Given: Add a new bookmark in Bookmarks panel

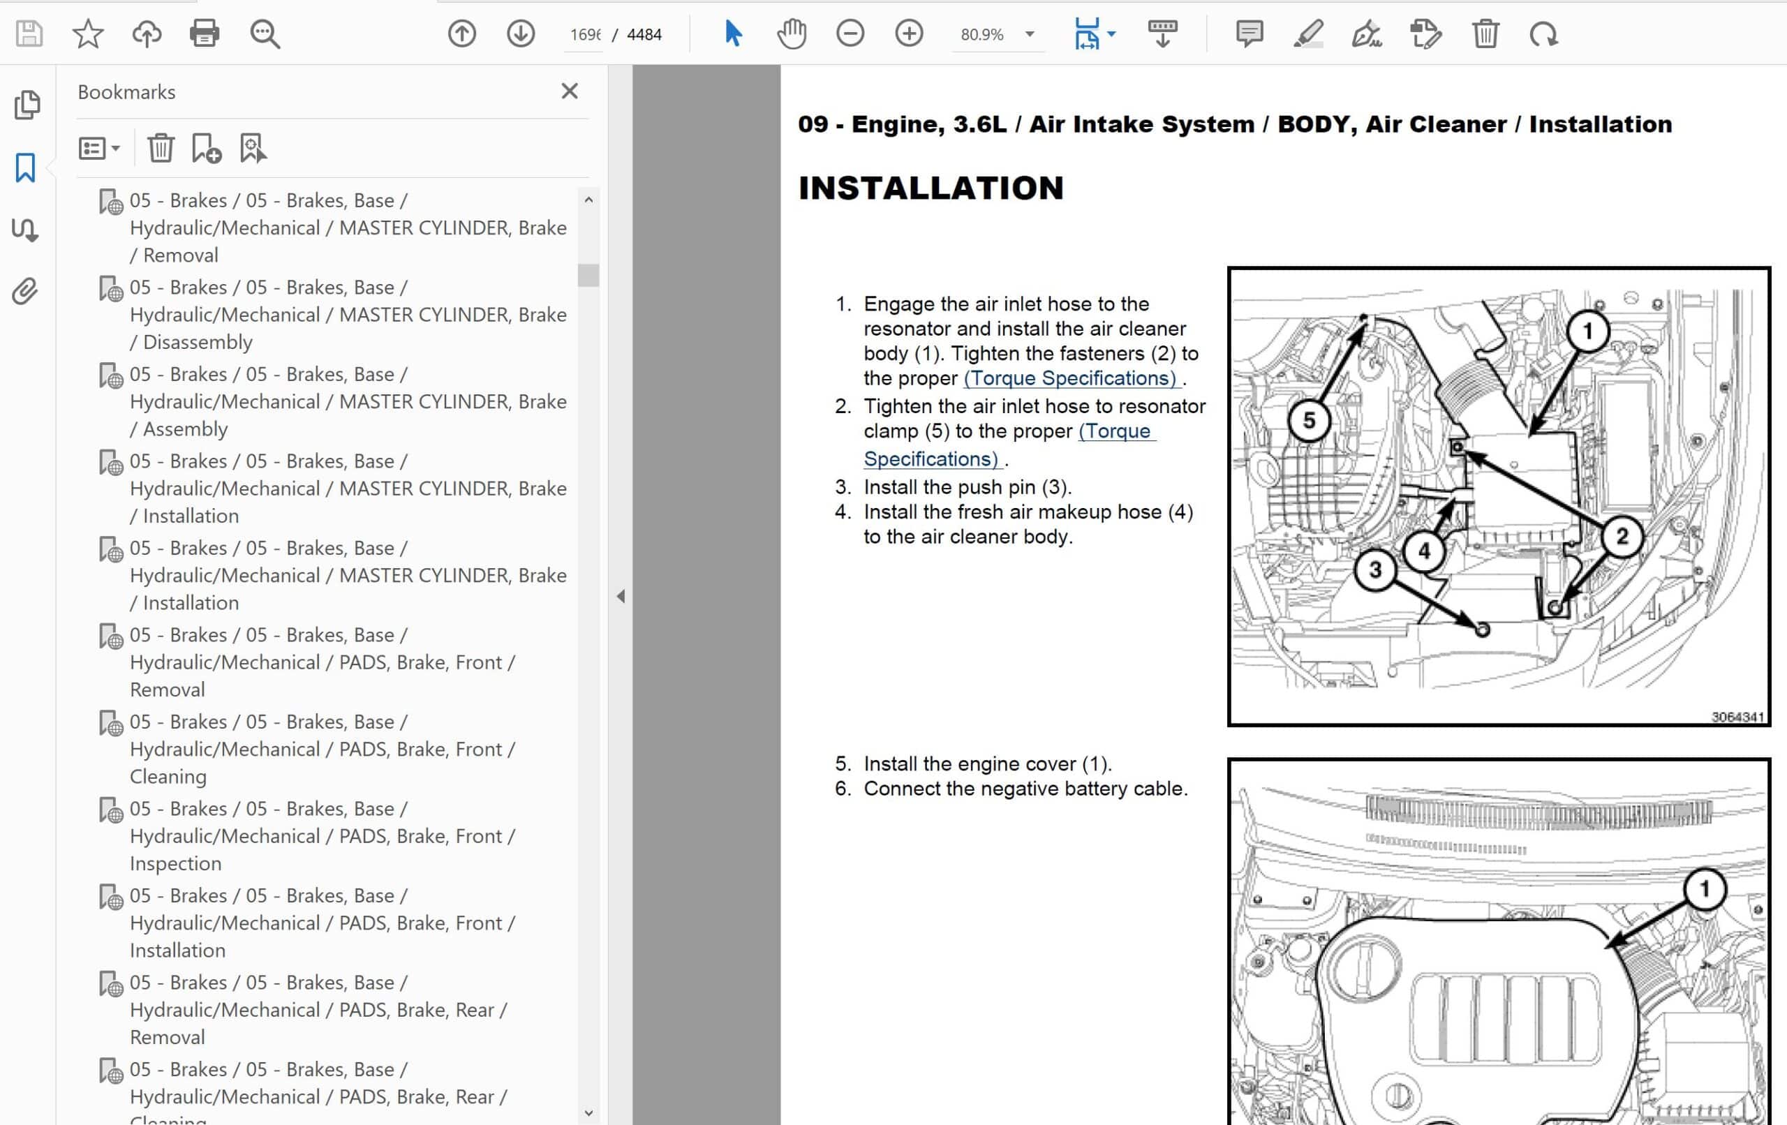Looking at the screenshot, I should point(207,149).
